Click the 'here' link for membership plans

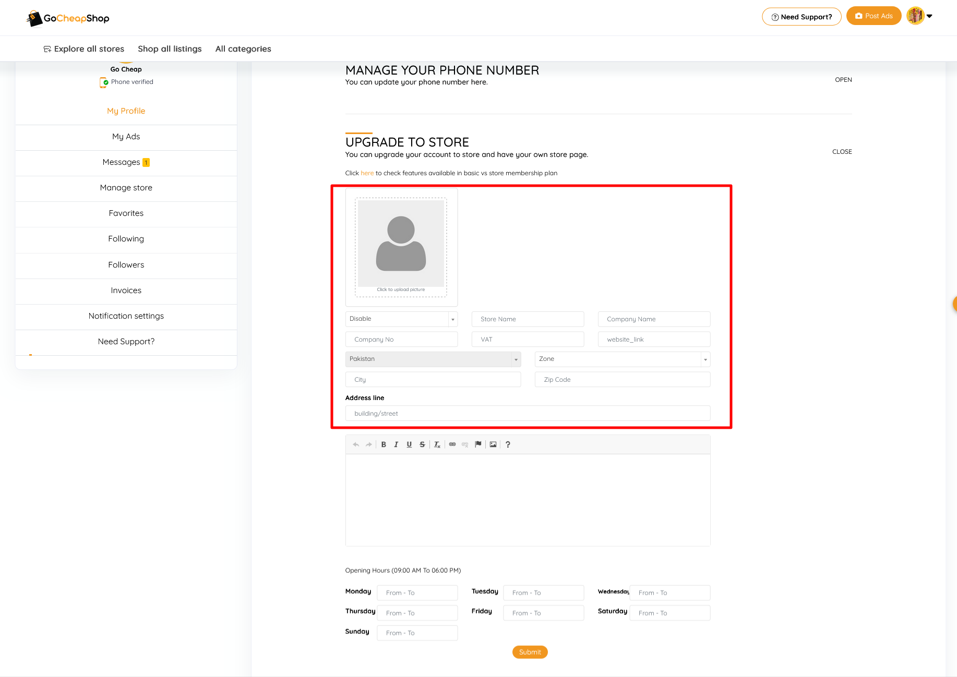coord(367,173)
